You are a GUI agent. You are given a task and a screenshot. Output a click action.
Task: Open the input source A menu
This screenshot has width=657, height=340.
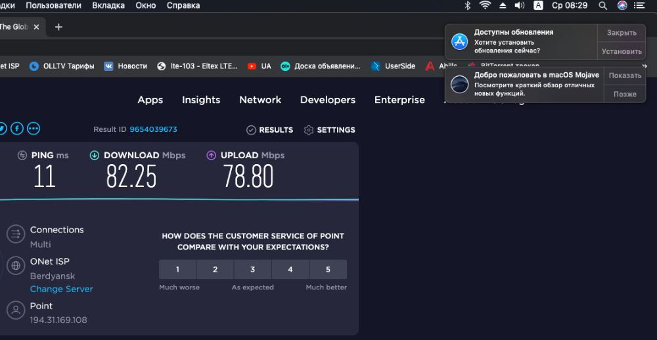tap(538, 5)
